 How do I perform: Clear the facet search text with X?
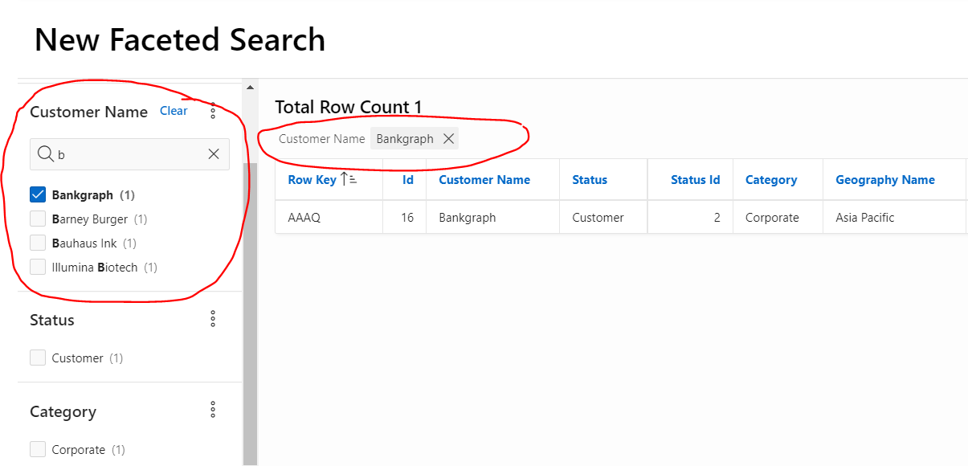(214, 154)
